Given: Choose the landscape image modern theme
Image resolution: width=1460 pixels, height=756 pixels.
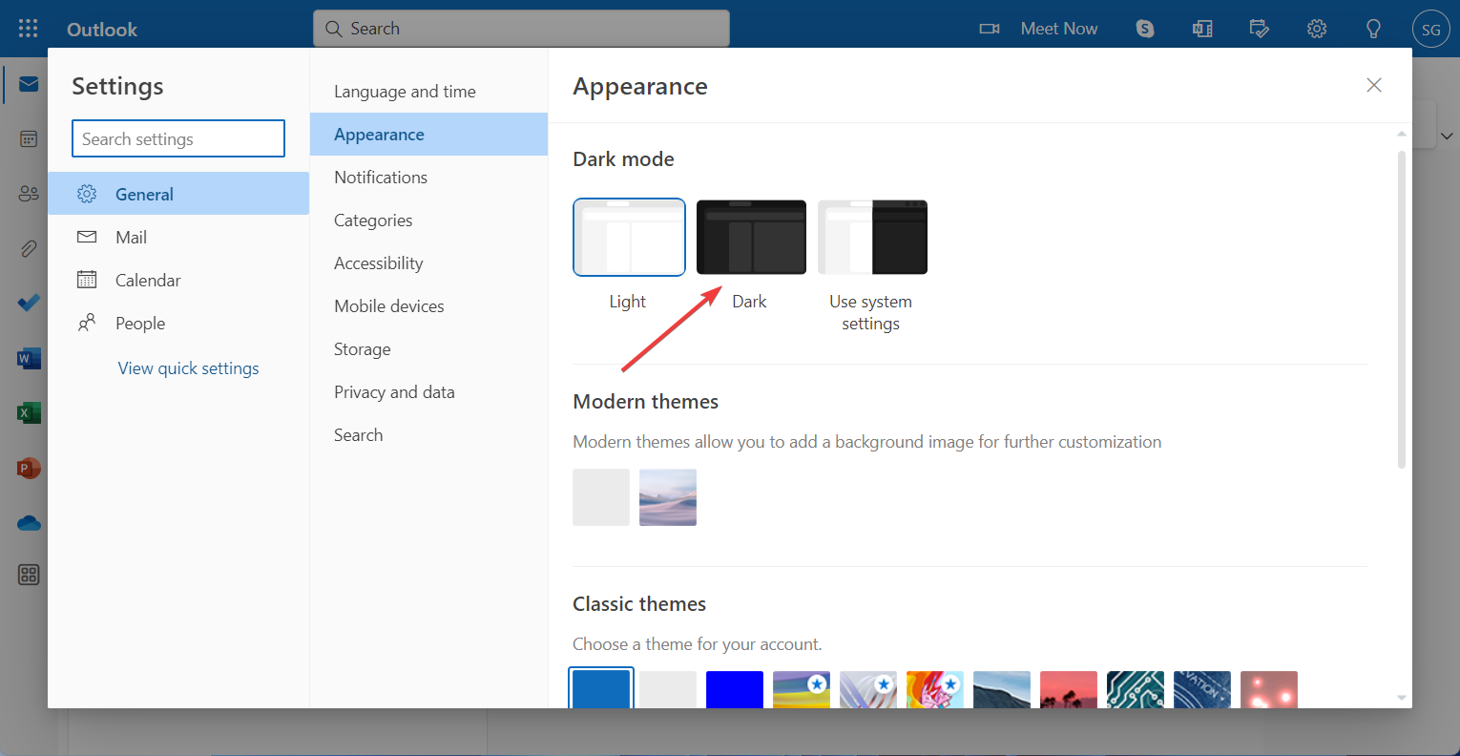Looking at the screenshot, I should pos(668,497).
